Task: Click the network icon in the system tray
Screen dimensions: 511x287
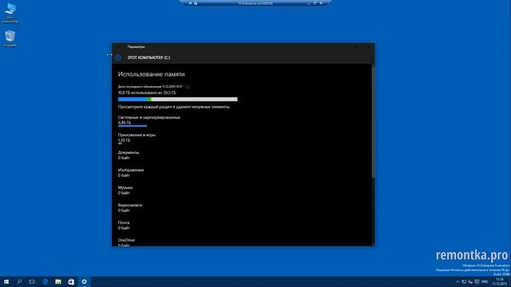Action: [464, 281]
